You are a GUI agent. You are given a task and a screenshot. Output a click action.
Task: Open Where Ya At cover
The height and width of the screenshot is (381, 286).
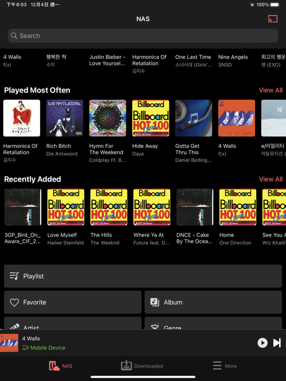pyautogui.click(x=152, y=207)
